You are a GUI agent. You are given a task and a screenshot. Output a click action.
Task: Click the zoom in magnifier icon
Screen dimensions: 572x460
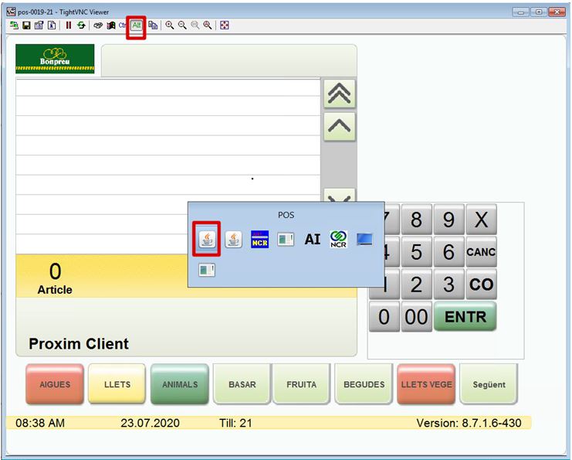tap(170, 26)
